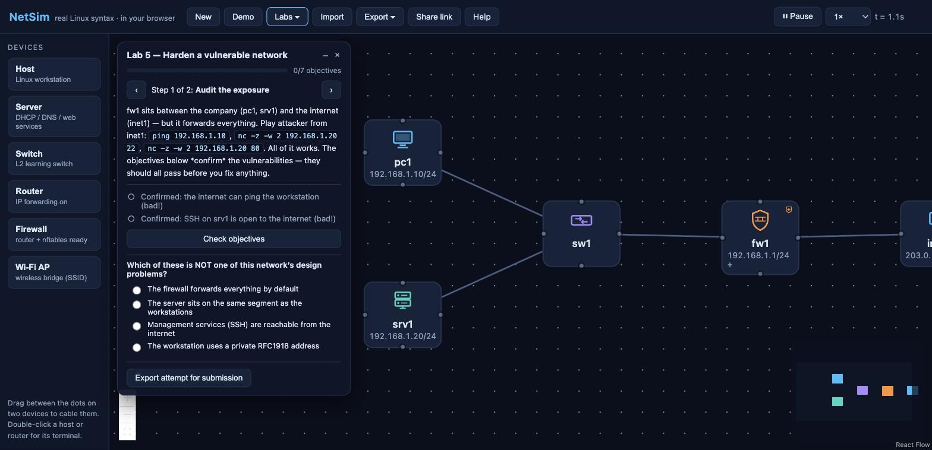The width and height of the screenshot is (932, 450).
Task: Select the Router device in the palette
Action: coord(54,197)
